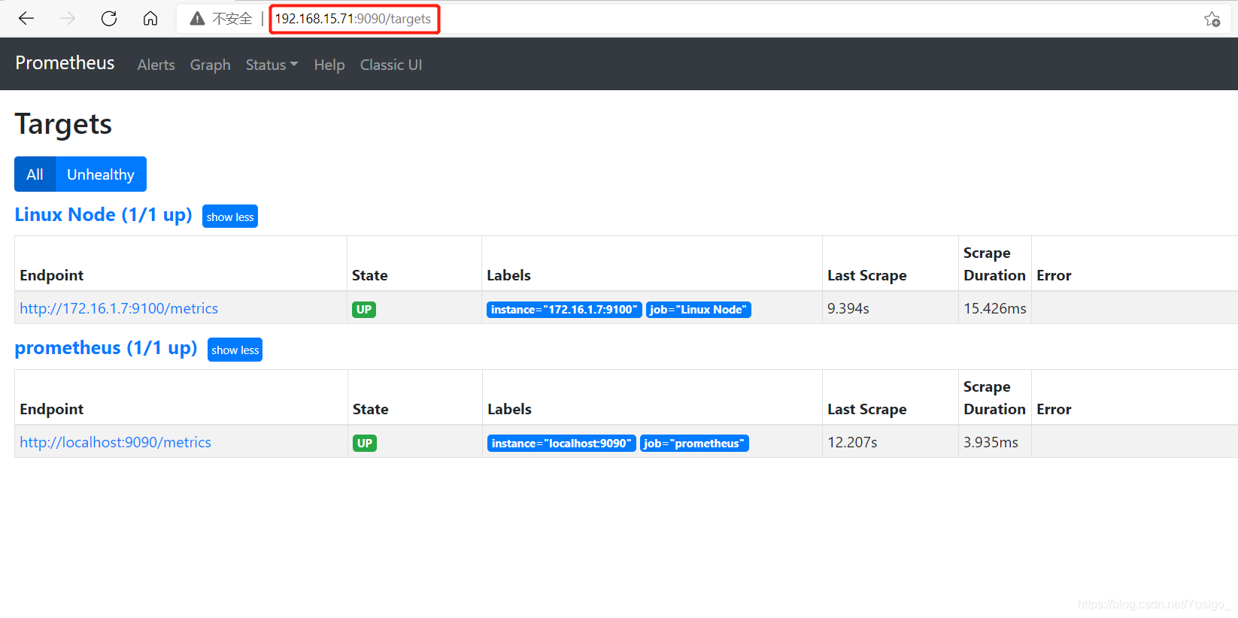Open http://localhost:9090/metrics endpoint link
The height and width of the screenshot is (618, 1238).
(x=115, y=442)
